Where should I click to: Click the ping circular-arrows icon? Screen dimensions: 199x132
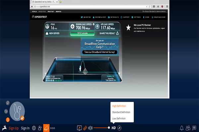click(x=47, y=26)
